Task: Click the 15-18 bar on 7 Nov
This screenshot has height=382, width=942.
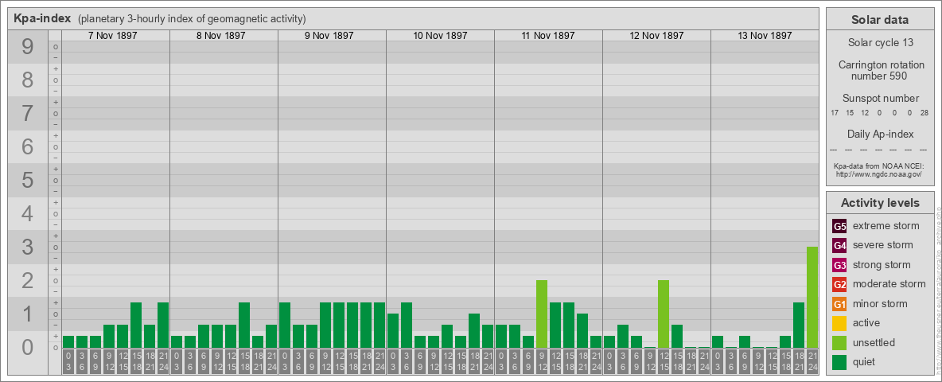Action: coord(136,325)
